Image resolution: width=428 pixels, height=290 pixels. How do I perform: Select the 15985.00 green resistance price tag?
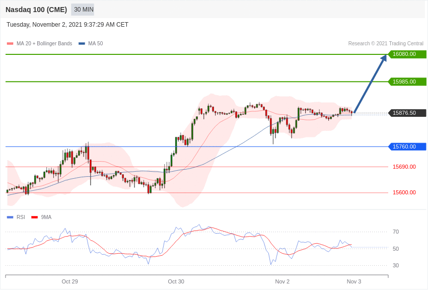tap(407, 82)
